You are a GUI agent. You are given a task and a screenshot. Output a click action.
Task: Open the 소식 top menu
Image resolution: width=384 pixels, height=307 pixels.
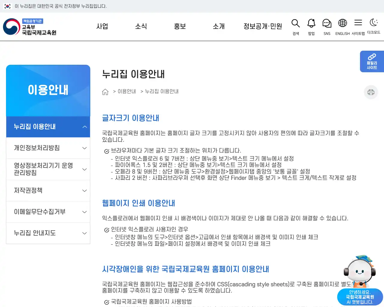(141, 26)
